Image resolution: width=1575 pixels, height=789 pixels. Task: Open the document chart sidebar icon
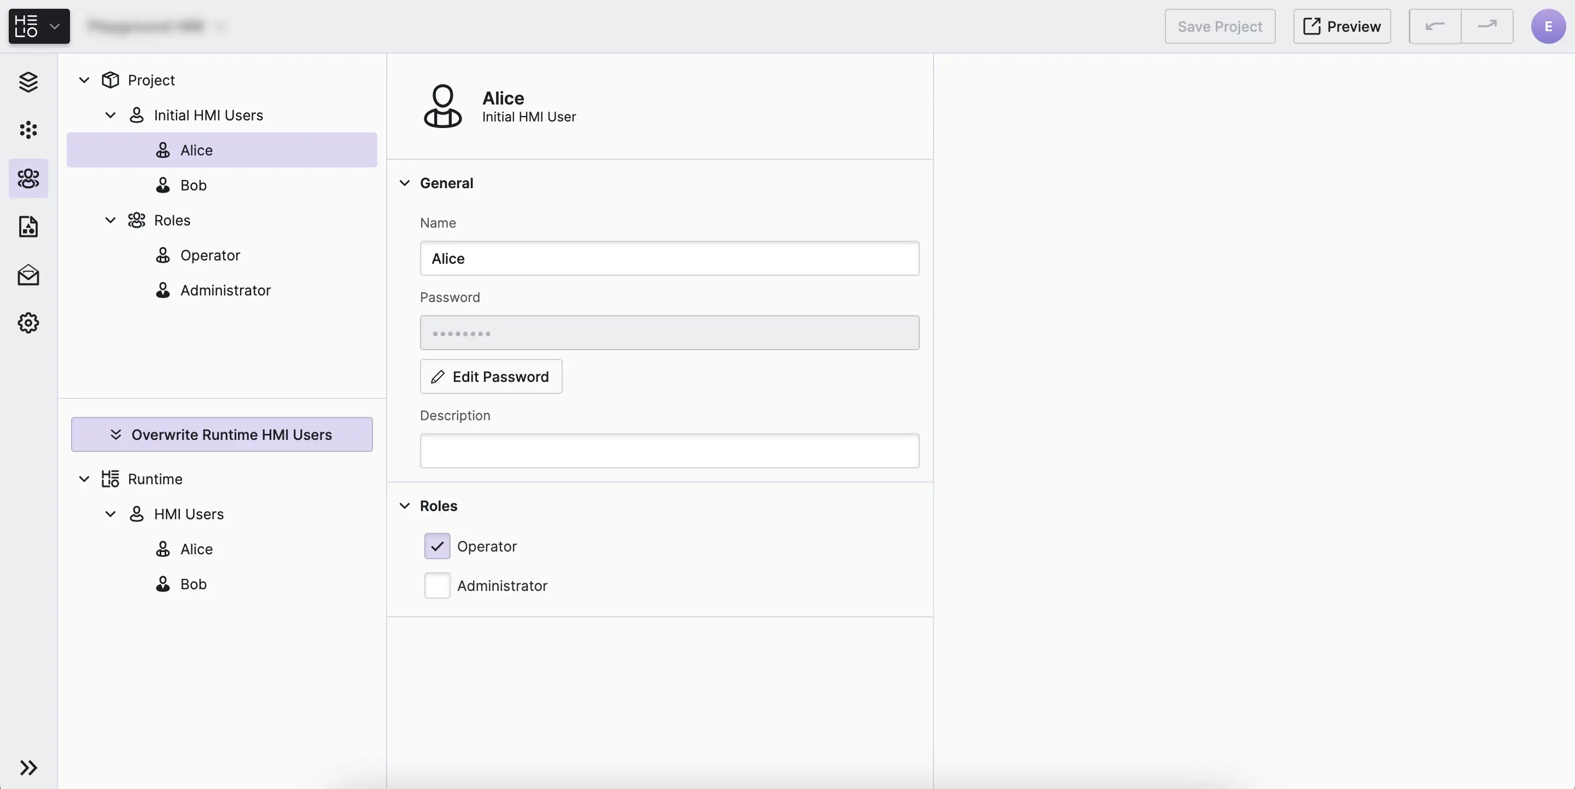tap(28, 227)
